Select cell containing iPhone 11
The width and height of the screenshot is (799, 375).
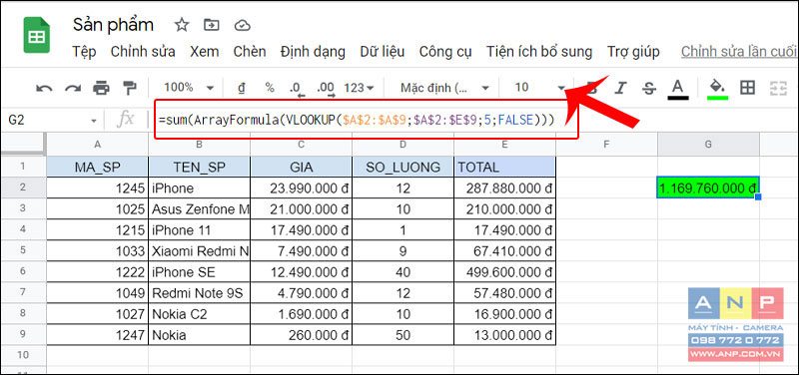(x=199, y=230)
